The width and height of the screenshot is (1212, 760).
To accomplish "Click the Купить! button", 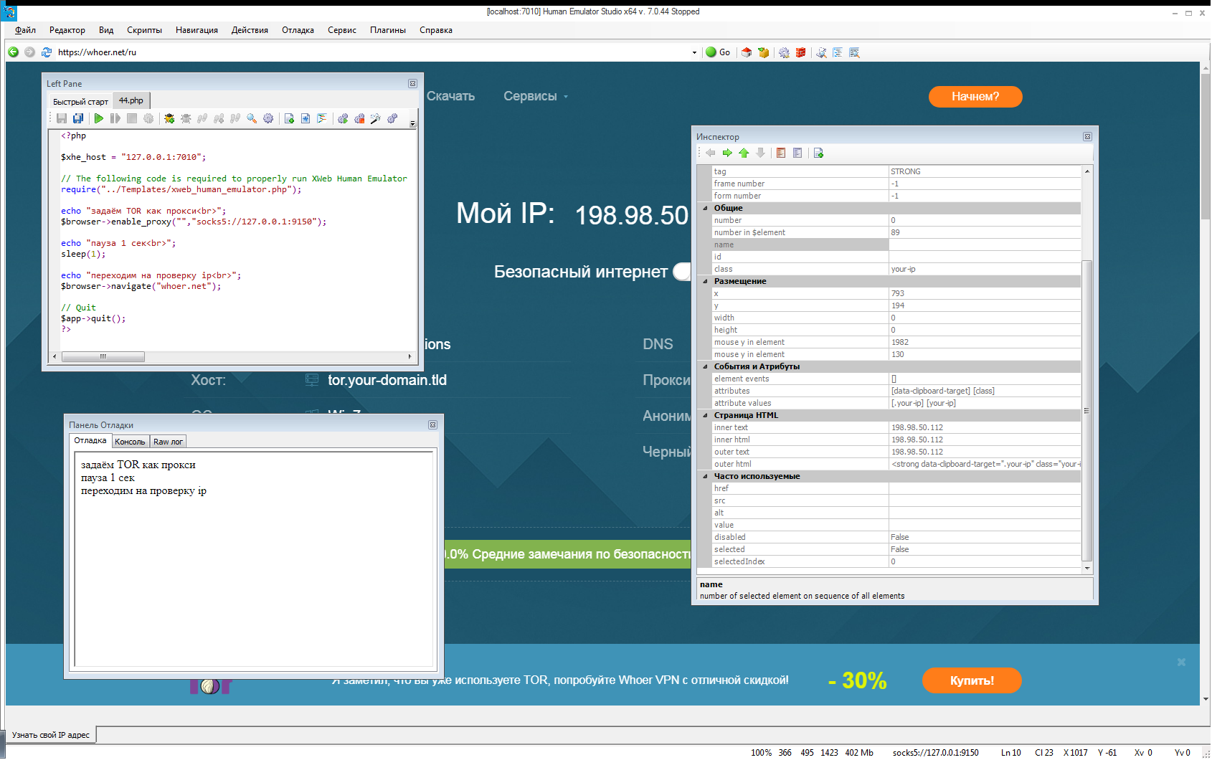I will click(972, 680).
